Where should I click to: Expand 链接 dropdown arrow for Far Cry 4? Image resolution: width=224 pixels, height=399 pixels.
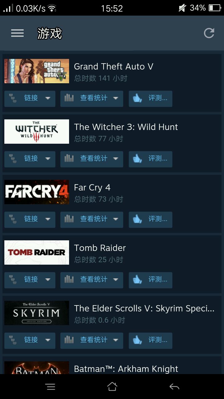pyautogui.click(x=48, y=219)
